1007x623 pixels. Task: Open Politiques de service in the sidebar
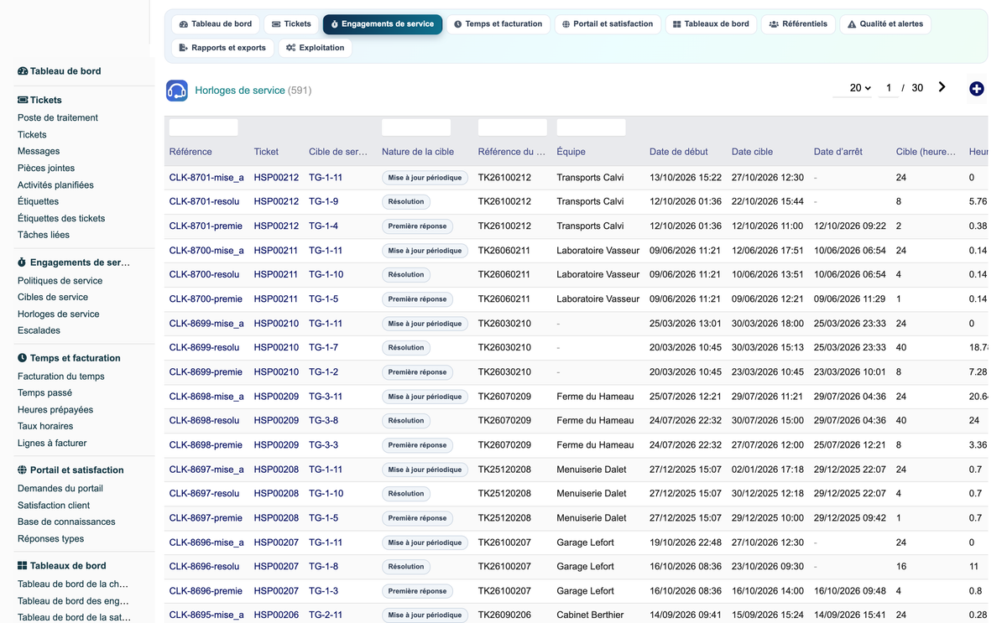tap(60, 281)
